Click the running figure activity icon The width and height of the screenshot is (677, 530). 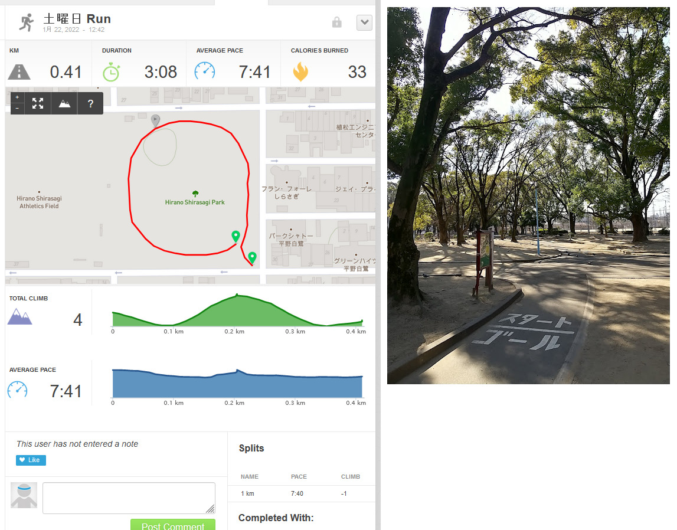27,22
